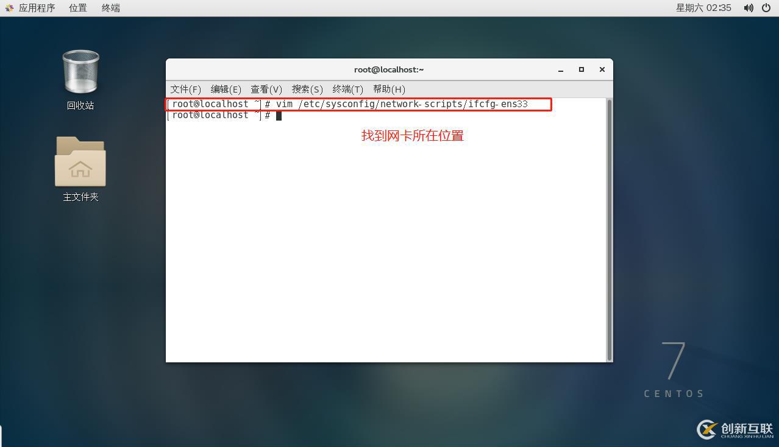Screen dimensions: 779x447
Task: Open the 位置 Places menu
Action: (x=78, y=8)
